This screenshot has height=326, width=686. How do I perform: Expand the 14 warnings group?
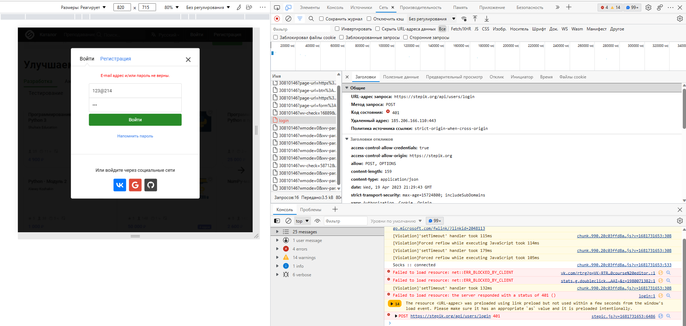(x=277, y=258)
